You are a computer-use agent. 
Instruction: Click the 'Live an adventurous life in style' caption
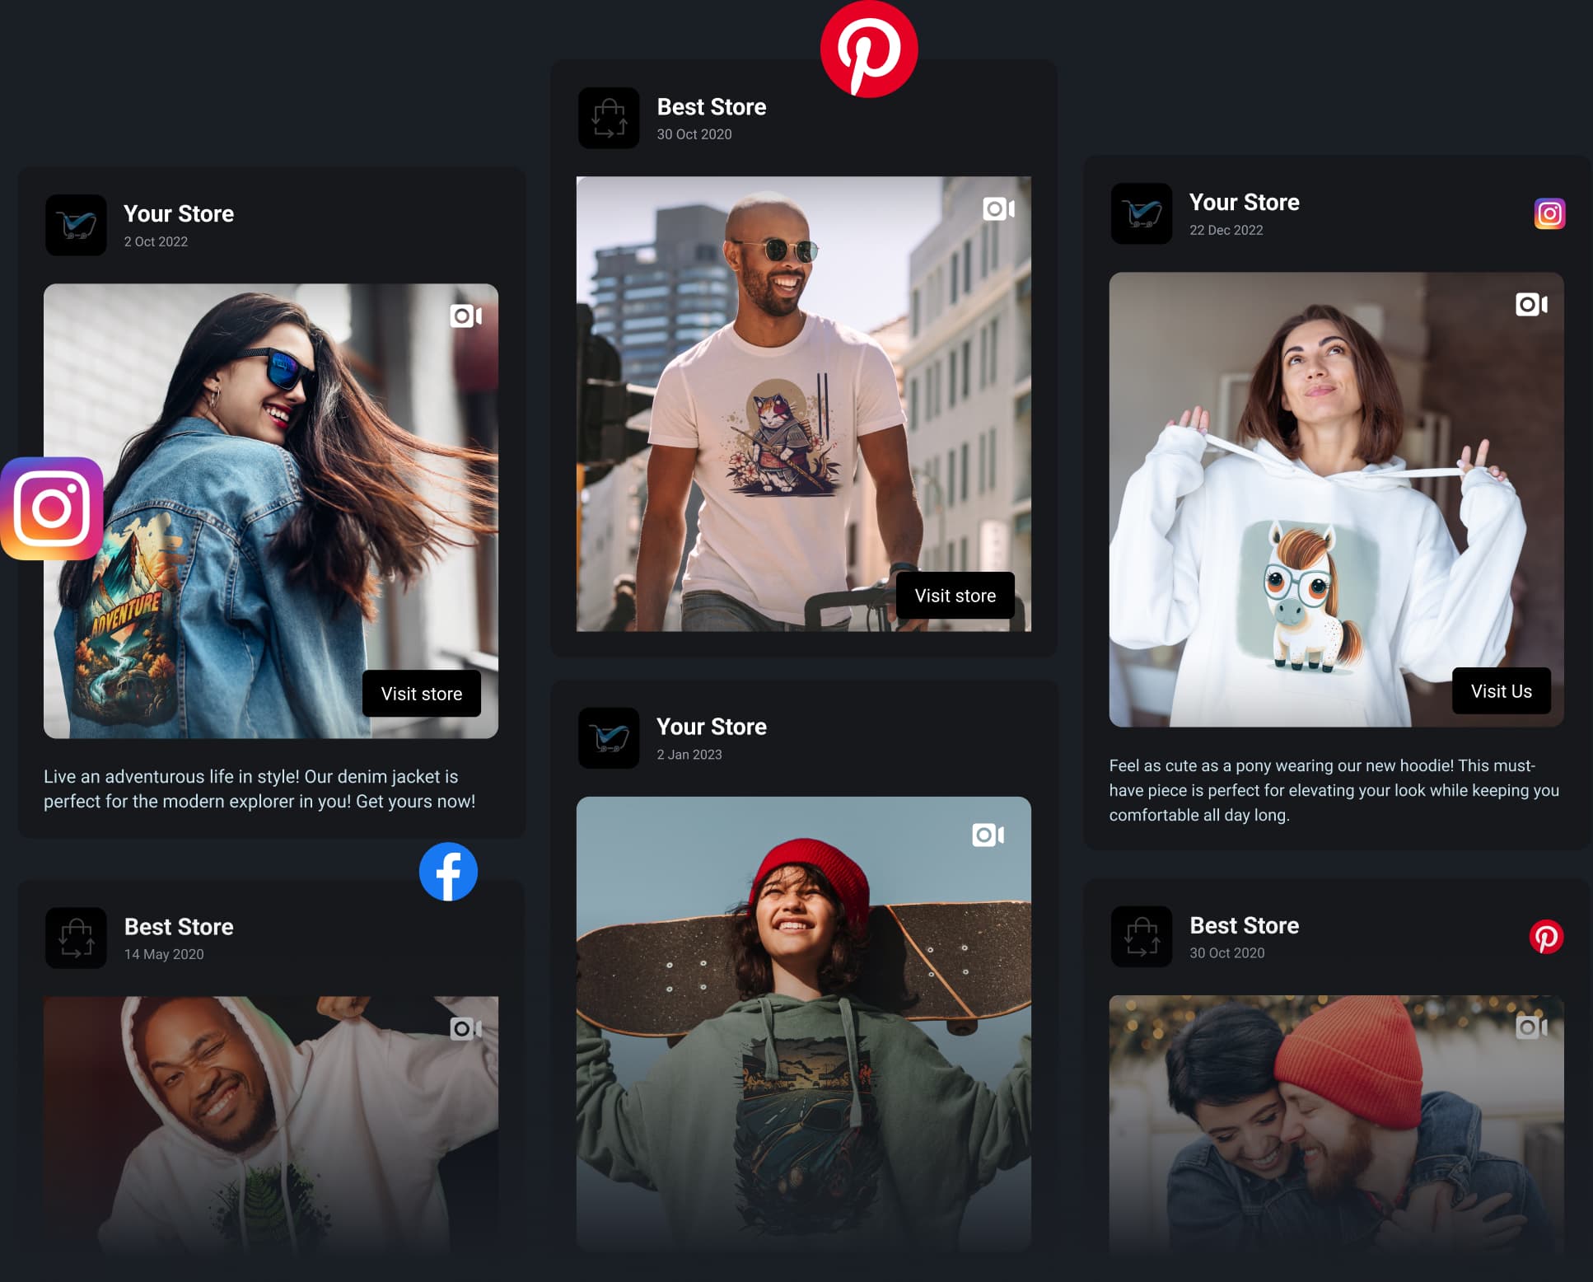tap(259, 788)
